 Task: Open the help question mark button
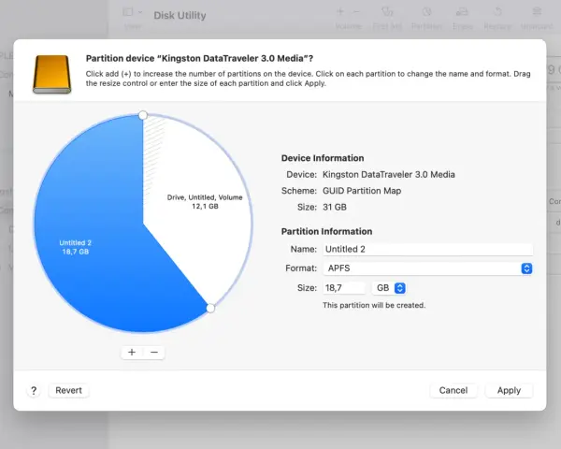coord(34,391)
